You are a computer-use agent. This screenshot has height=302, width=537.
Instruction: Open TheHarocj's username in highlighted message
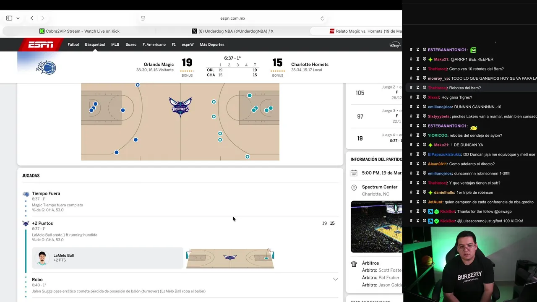point(437,88)
